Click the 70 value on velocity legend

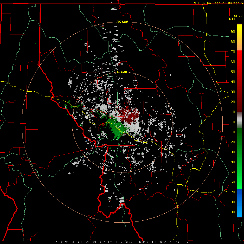point(233,52)
